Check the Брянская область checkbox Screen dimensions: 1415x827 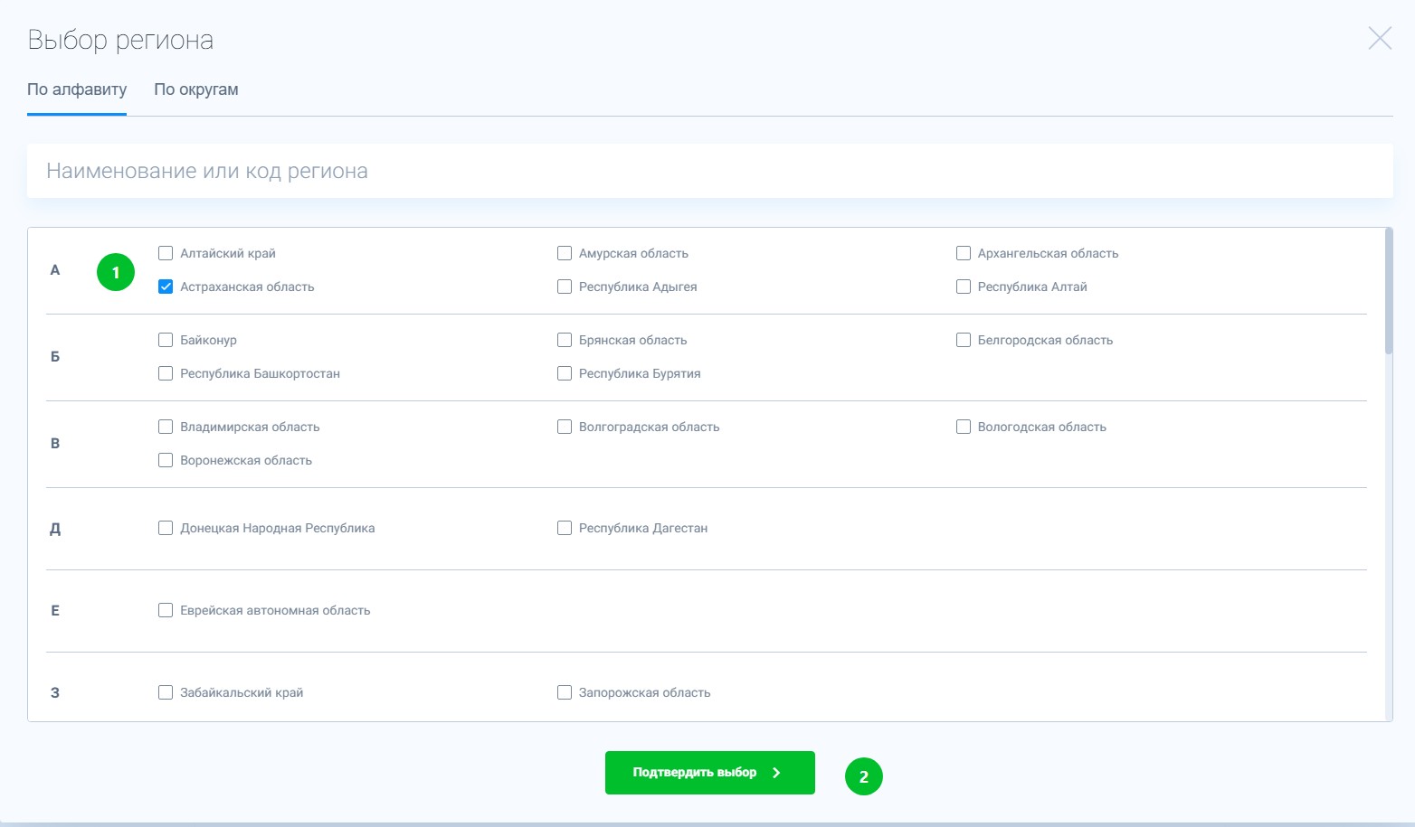(x=565, y=340)
